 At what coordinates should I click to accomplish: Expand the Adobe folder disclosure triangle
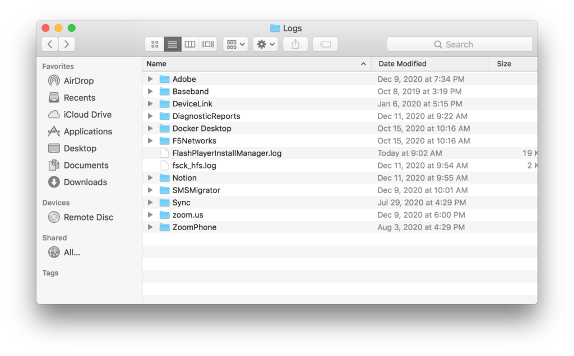(150, 79)
